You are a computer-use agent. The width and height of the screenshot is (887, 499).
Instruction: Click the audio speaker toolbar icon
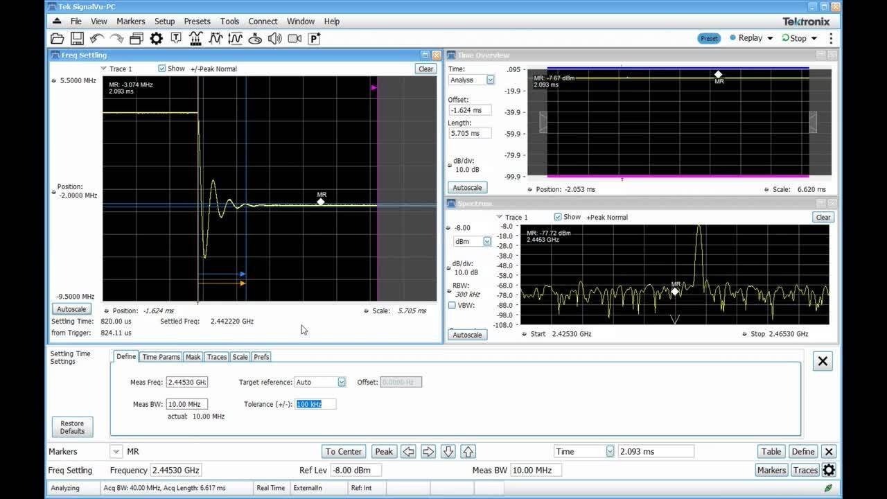coord(275,39)
